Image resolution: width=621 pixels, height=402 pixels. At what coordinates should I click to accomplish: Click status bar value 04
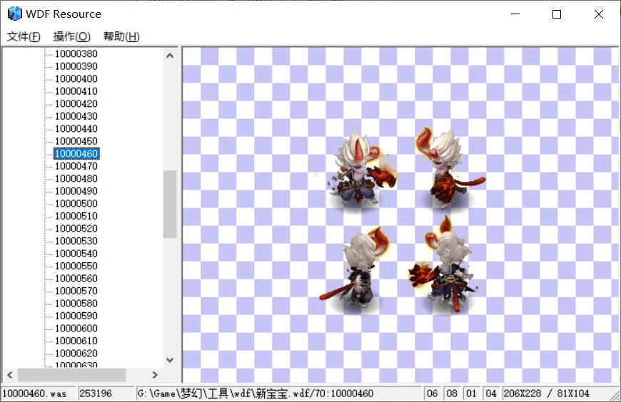[491, 393]
